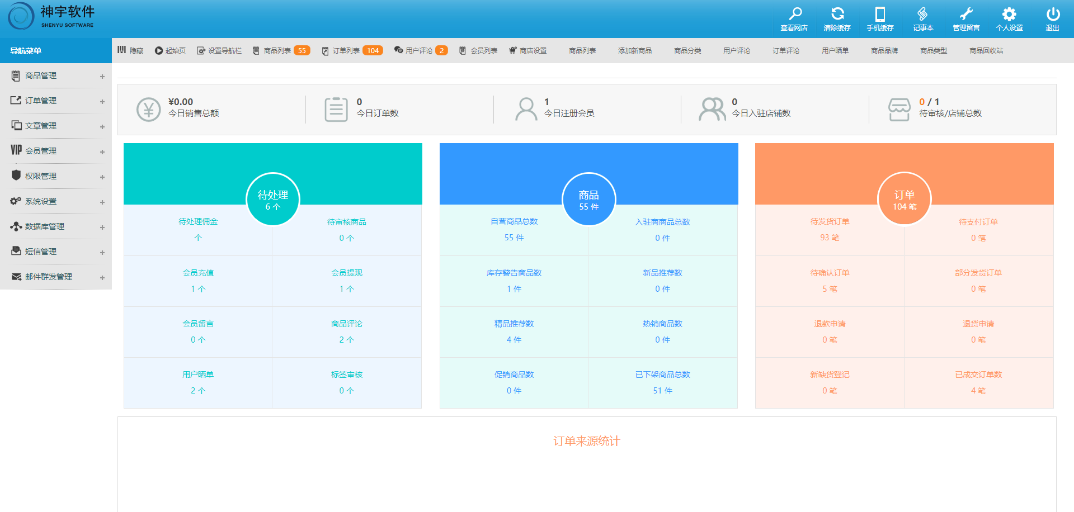This screenshot has height=512, width=1074.
Task: Click the 权限管理 shield icon
Action: tap(16, 176)
